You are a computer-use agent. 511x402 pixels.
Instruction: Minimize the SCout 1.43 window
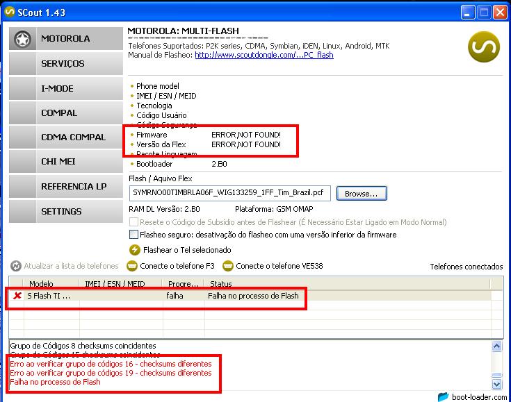coord(468,12)
